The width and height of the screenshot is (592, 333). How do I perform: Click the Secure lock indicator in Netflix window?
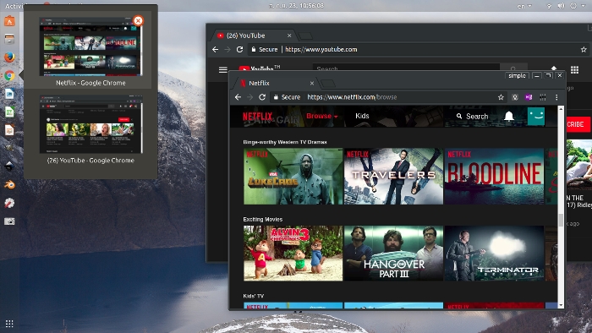287,97
